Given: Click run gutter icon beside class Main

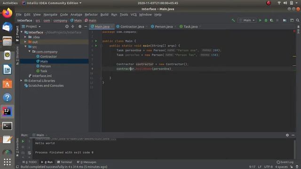Looking at the screenshot, I should (x=96, y=41).
